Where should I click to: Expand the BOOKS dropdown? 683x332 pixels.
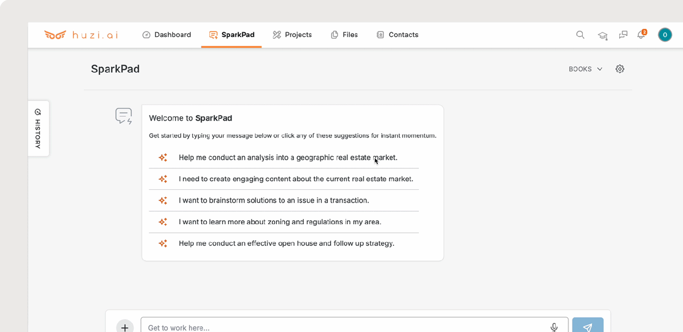(585, 69)
